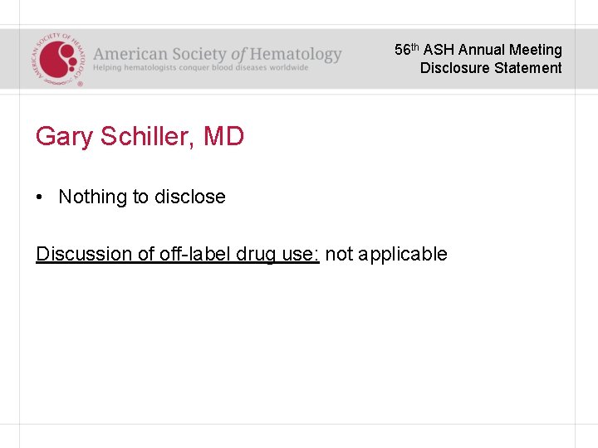This screenshot has height=448, width=598.
Task: Click the word "Society" in header title
Action: click(x=199, y=54)
